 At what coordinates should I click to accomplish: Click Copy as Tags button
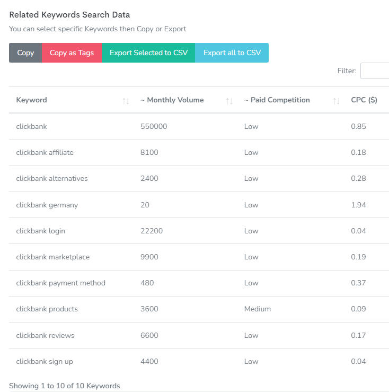(72, 53)
